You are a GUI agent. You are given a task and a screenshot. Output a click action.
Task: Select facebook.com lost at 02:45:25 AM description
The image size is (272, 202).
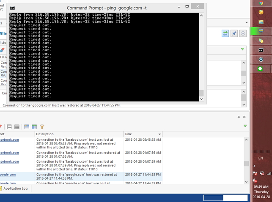tap(76, 143)
